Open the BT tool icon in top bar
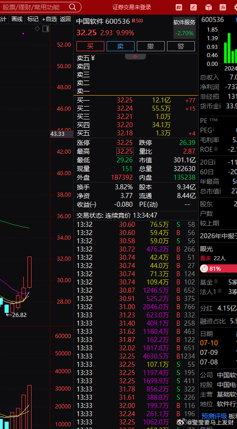 (179, 7)
